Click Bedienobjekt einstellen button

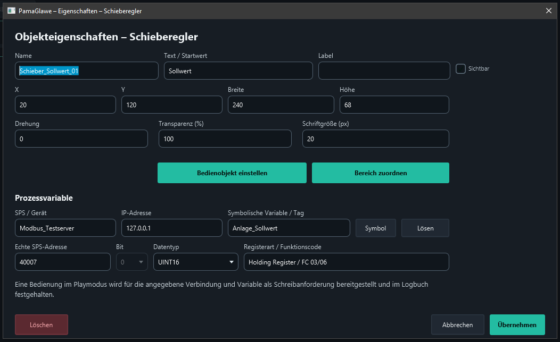(232, 173)
